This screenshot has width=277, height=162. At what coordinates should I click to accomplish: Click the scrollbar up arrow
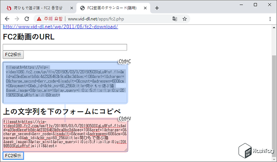274,28
